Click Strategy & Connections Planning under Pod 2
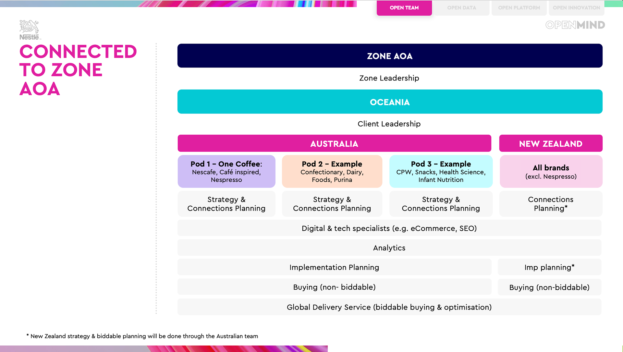Viewport: 623px width, 352px height. click(332, 204)
